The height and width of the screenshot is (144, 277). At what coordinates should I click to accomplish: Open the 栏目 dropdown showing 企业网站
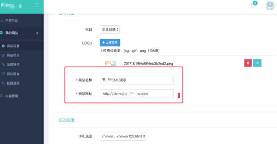pos(110,30)
